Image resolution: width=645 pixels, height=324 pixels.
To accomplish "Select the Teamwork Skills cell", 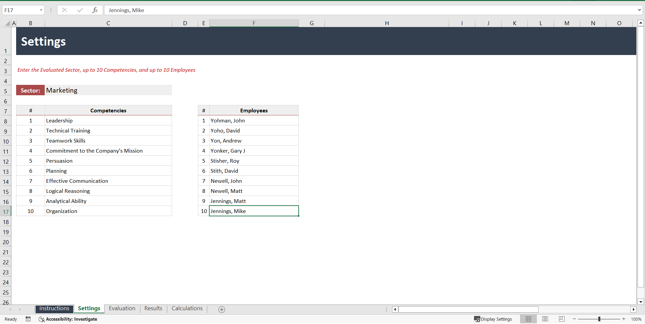I will (x=108, y=141).
